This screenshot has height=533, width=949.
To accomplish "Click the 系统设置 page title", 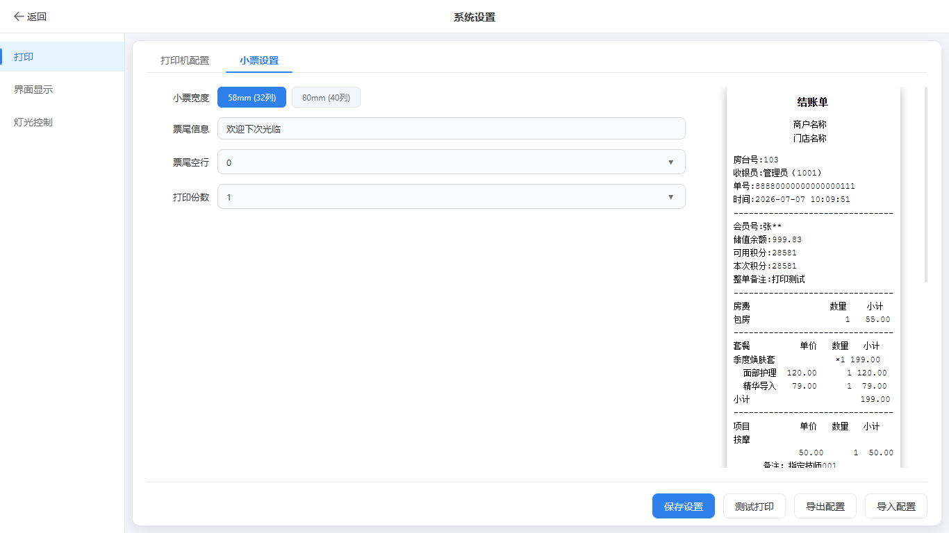I will [474, 17].
